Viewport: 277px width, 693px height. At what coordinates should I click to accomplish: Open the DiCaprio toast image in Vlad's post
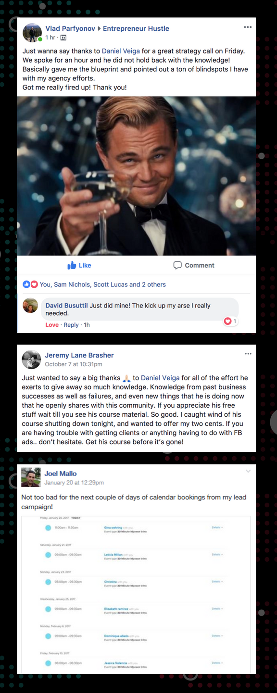(x=137, y=176)
